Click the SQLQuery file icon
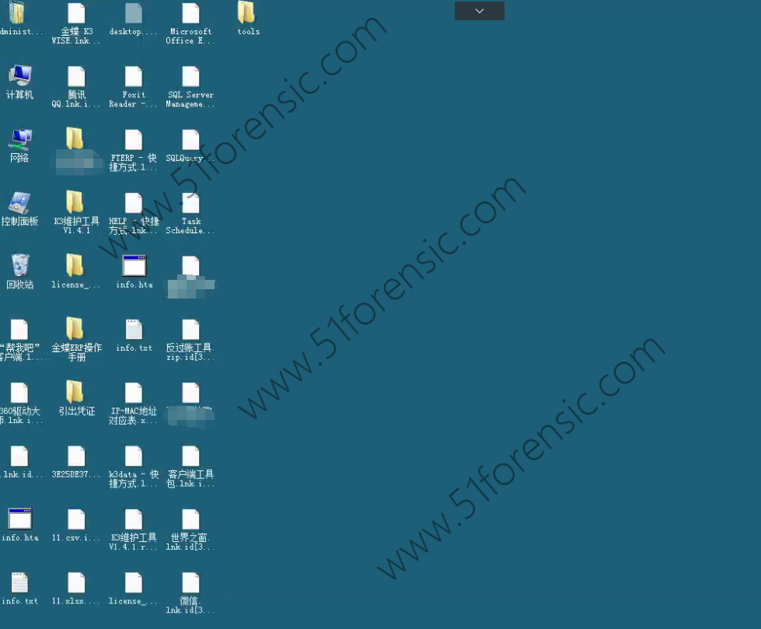Image resolution: width=761 pixels, height=629 pixels. point(190,140)
